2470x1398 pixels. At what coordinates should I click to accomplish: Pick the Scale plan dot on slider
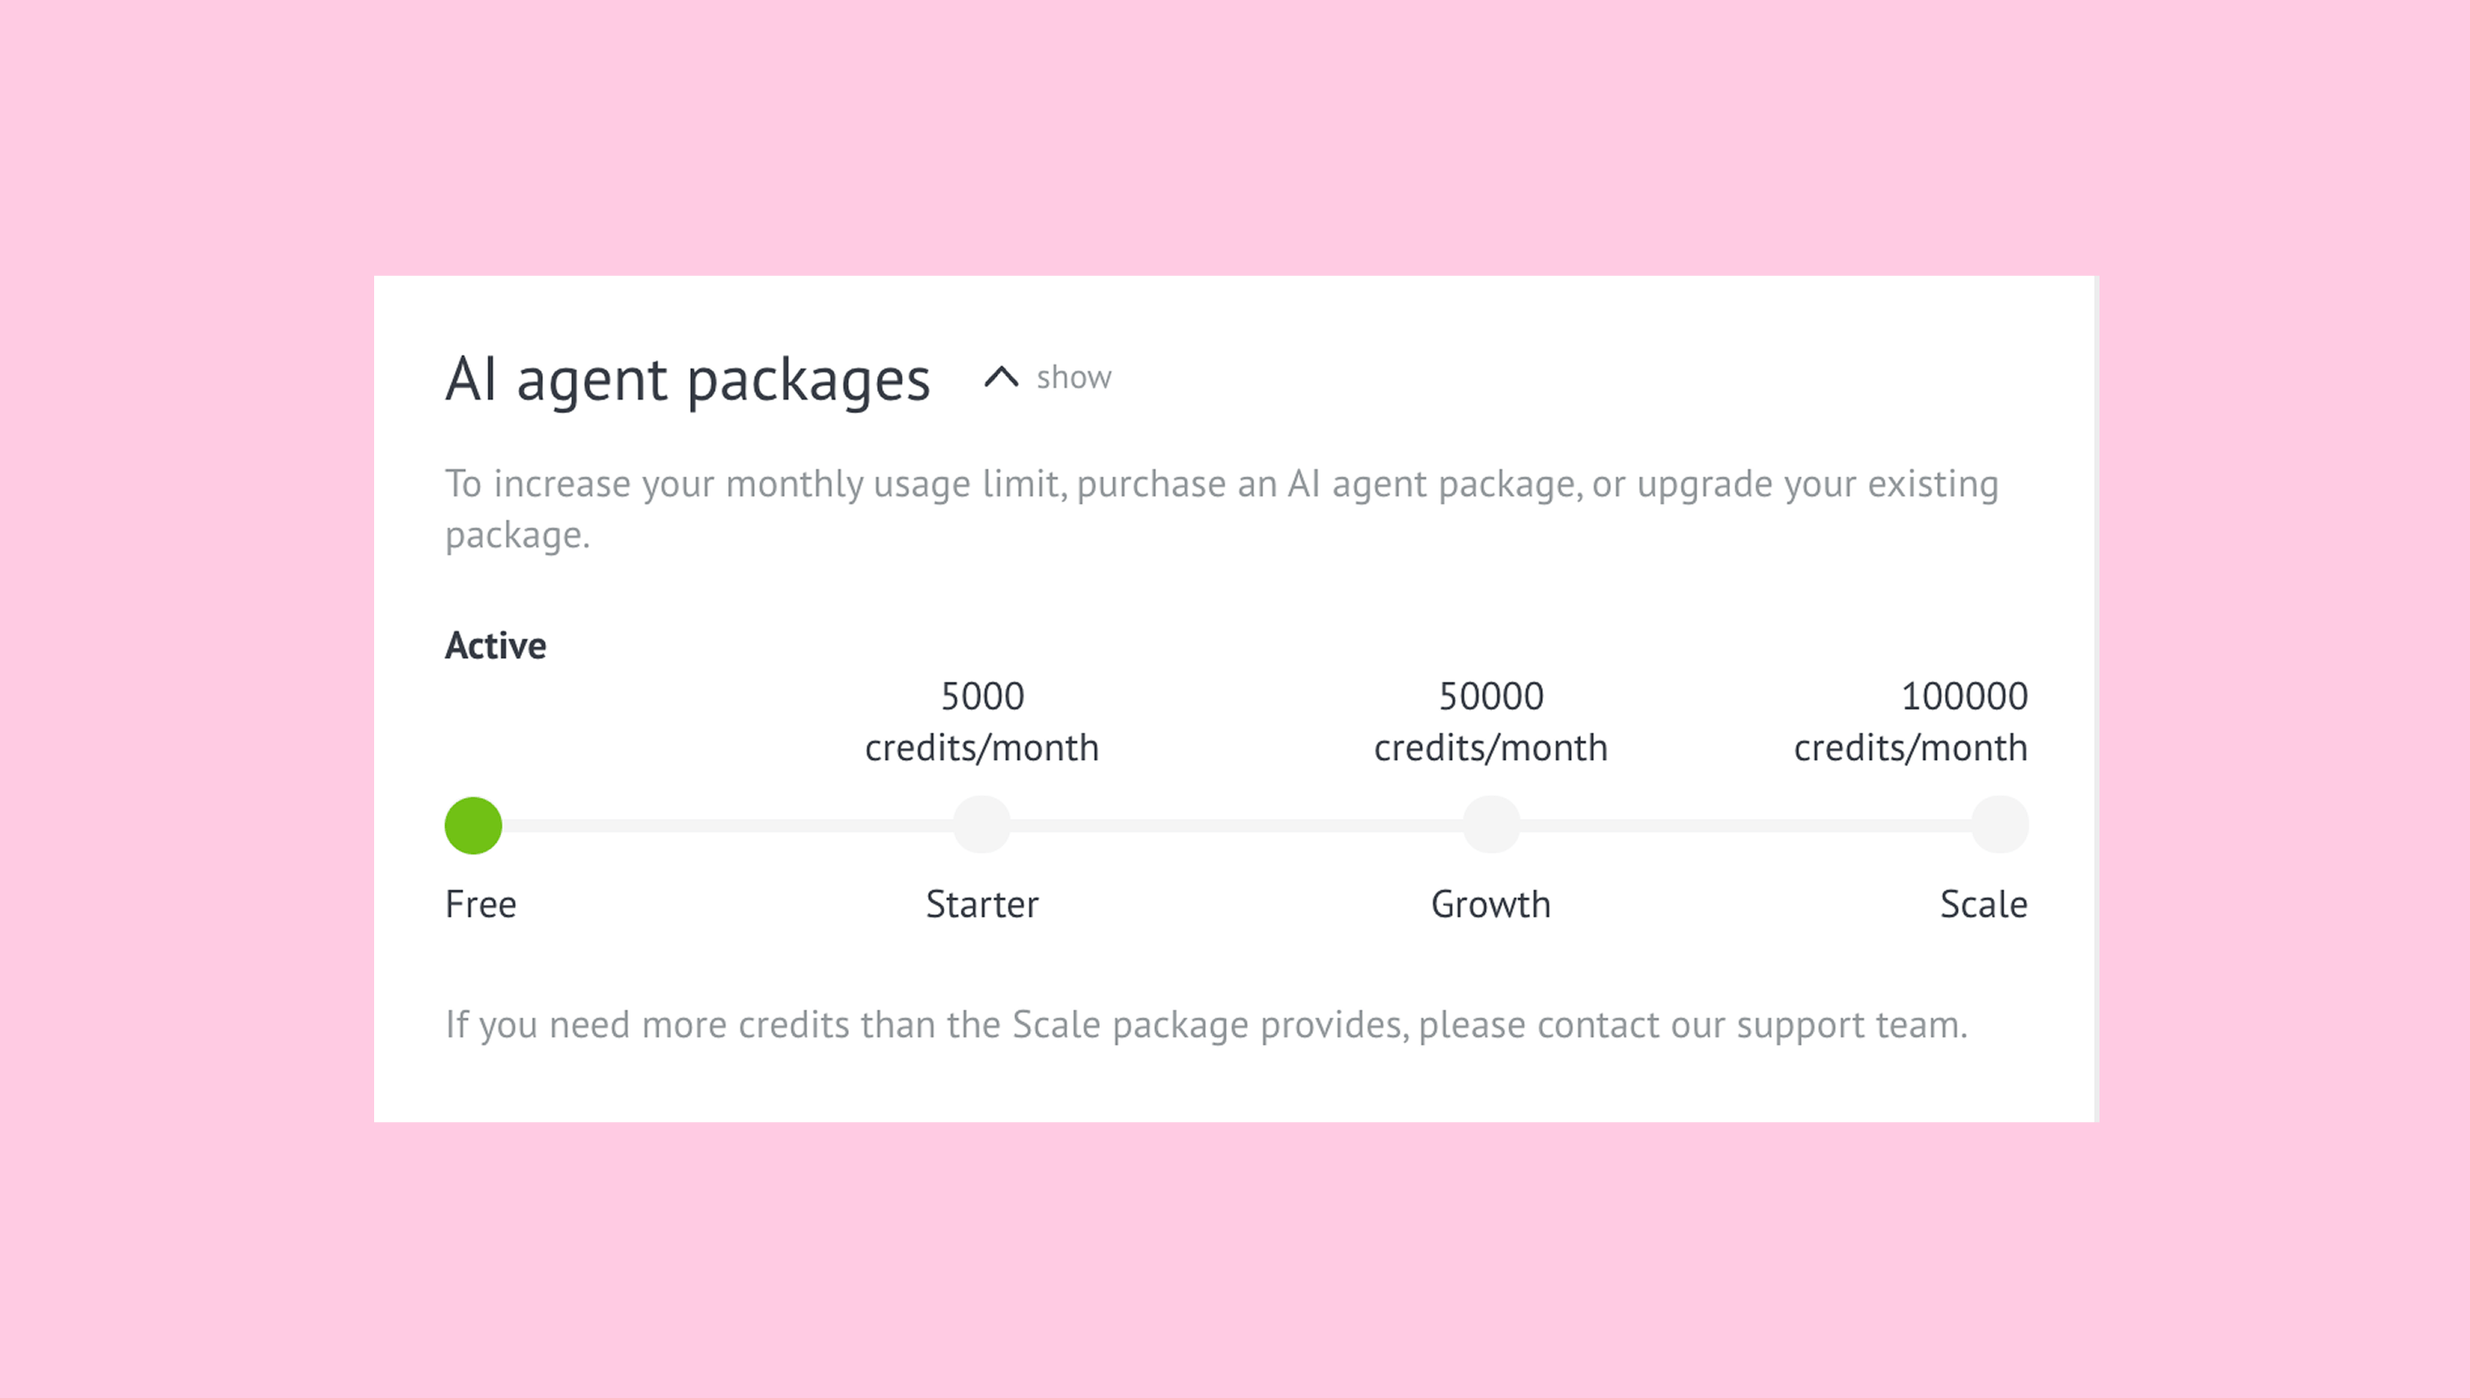[x=2000, y=825]
